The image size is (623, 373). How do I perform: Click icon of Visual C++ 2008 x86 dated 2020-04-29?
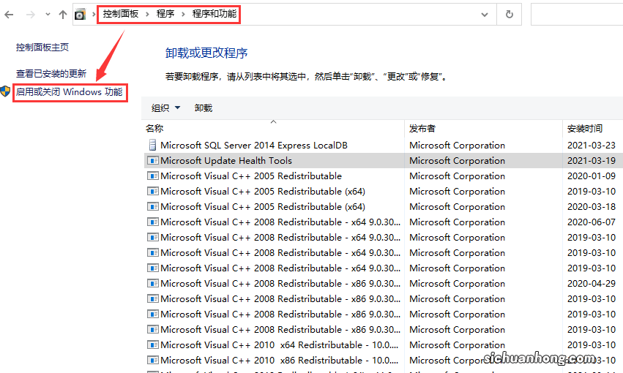point(152,283)
